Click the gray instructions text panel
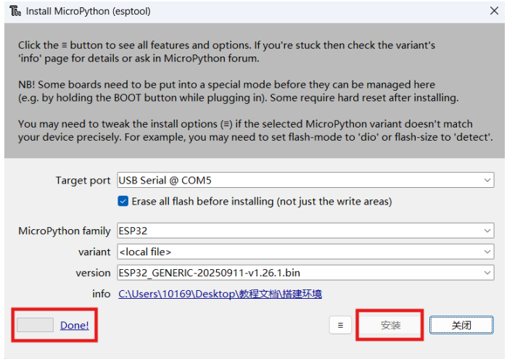The image size is (507, 359). tap(254, 91)
